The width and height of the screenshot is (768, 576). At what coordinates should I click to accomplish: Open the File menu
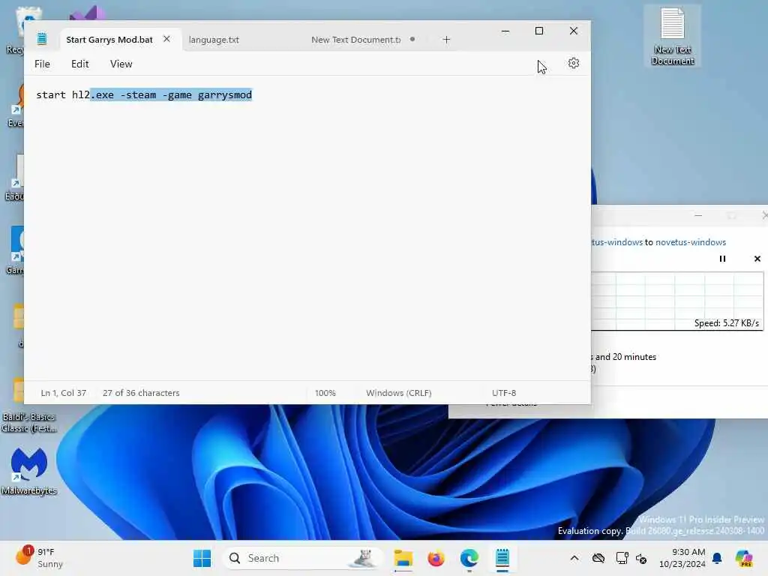42,64
